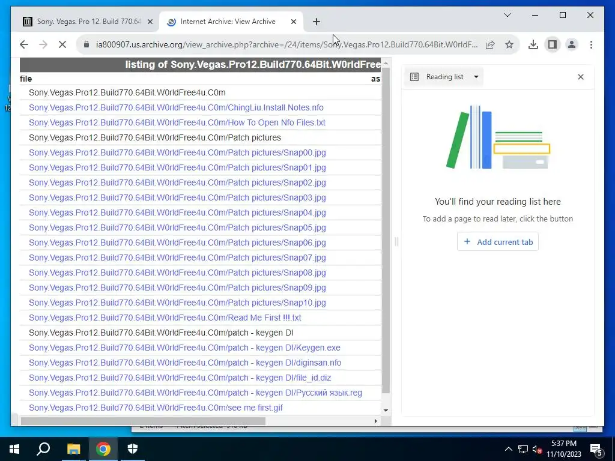Open Patch pictures/Snap02.jpg link

(177, 182)
